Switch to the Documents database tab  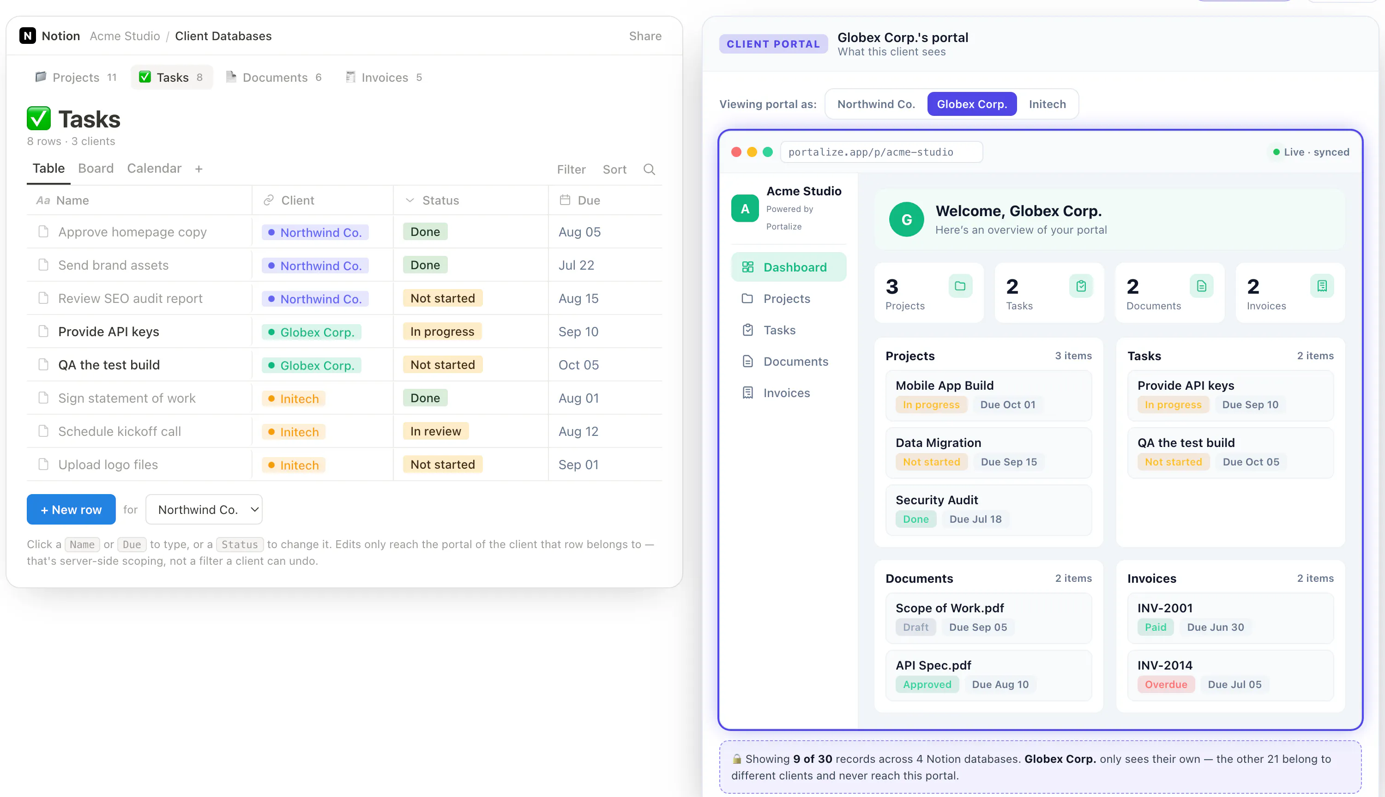275,77
